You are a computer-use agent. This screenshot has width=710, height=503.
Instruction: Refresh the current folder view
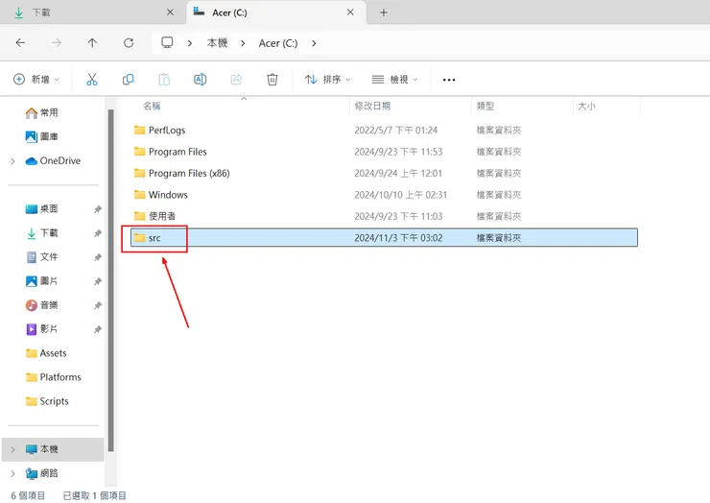pyautogui.click(x=129, y=43)
